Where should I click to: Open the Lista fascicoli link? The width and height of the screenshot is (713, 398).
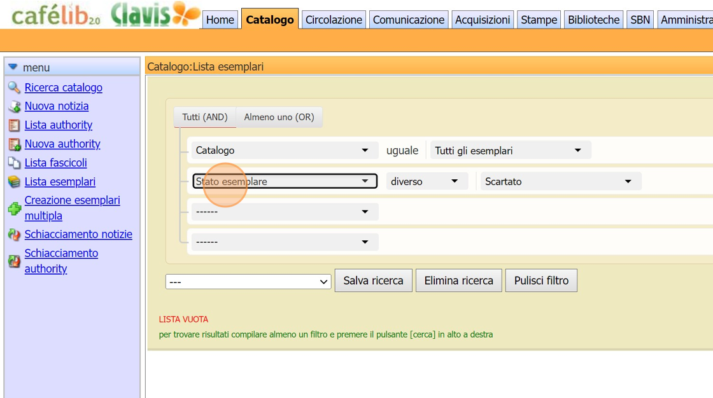tap(55, 163)
